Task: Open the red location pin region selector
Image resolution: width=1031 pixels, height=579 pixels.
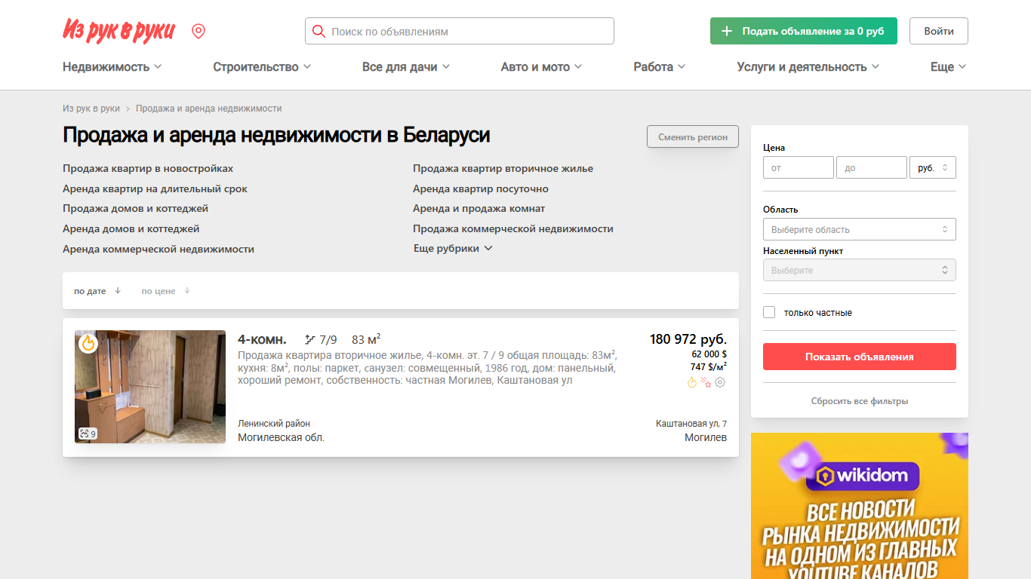Action: (x=199, y=31)
